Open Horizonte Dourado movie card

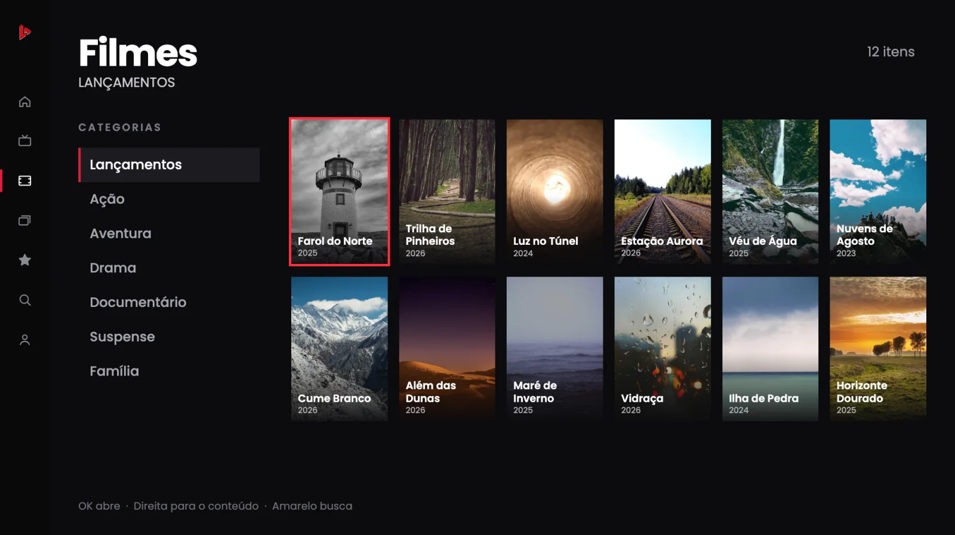click(878, 349)
